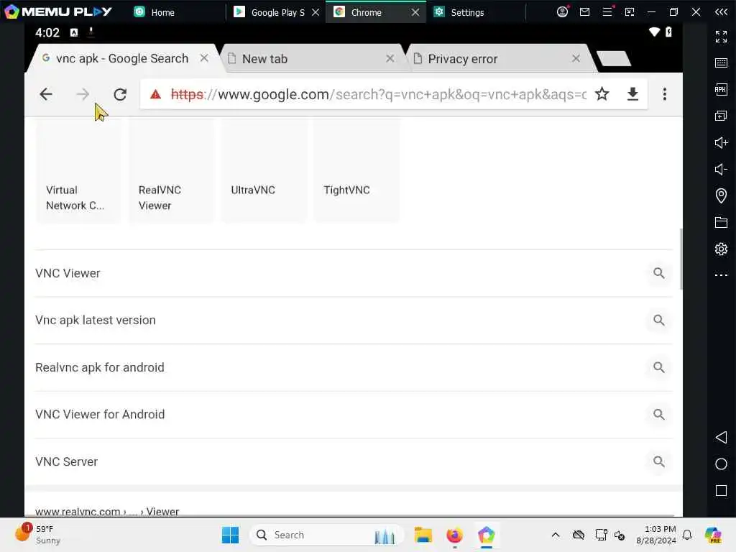Viewport: 736px width, 552px height.
Task: Select the VNC Viewer related search
Action: pos(354,273)
